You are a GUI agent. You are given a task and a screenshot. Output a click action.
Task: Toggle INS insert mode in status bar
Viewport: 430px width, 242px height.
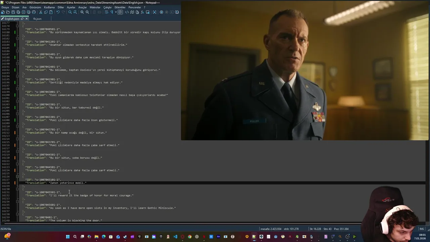(422, 229)
